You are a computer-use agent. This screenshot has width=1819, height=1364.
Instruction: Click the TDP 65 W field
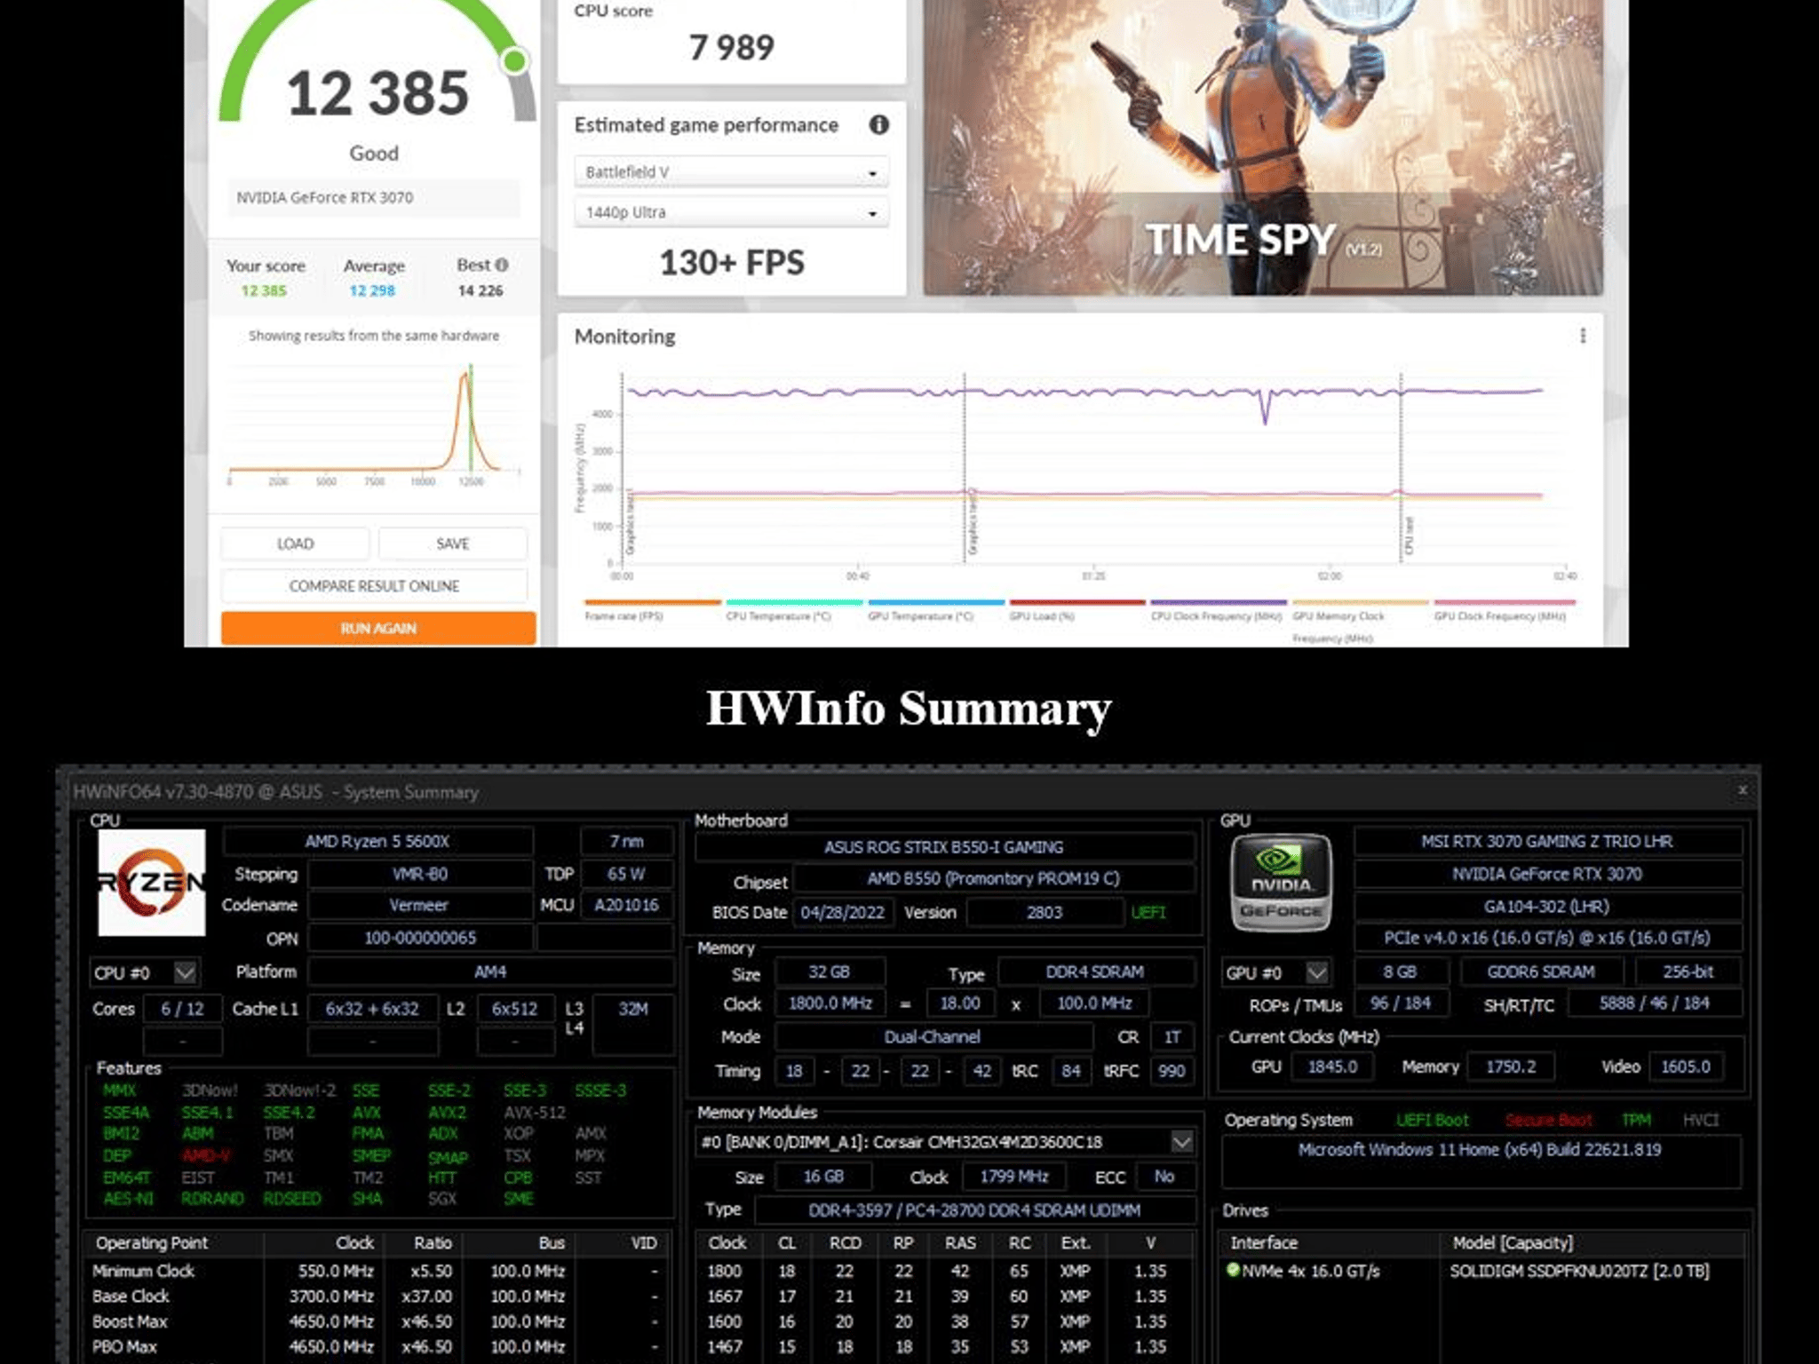coord(626,874)
